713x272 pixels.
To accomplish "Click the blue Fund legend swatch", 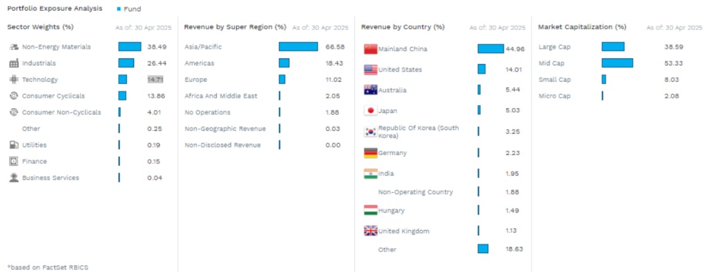I will [120, 9].
